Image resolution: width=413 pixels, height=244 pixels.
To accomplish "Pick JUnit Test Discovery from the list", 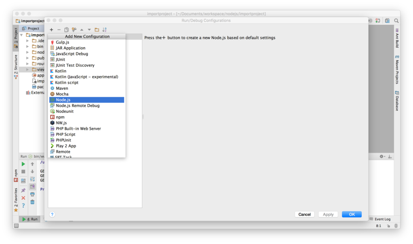I will click(87, 65).
